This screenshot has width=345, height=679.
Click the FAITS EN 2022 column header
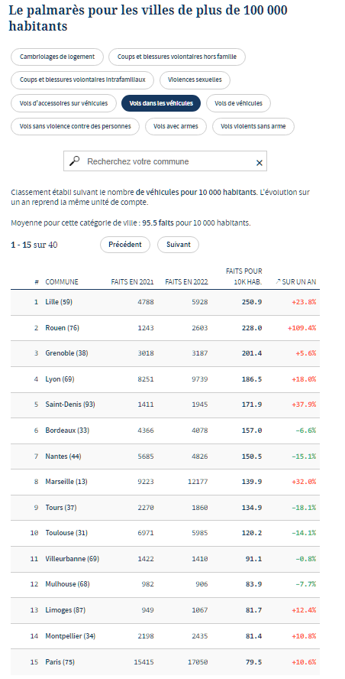pyautogui.click(x=186, y=282)
